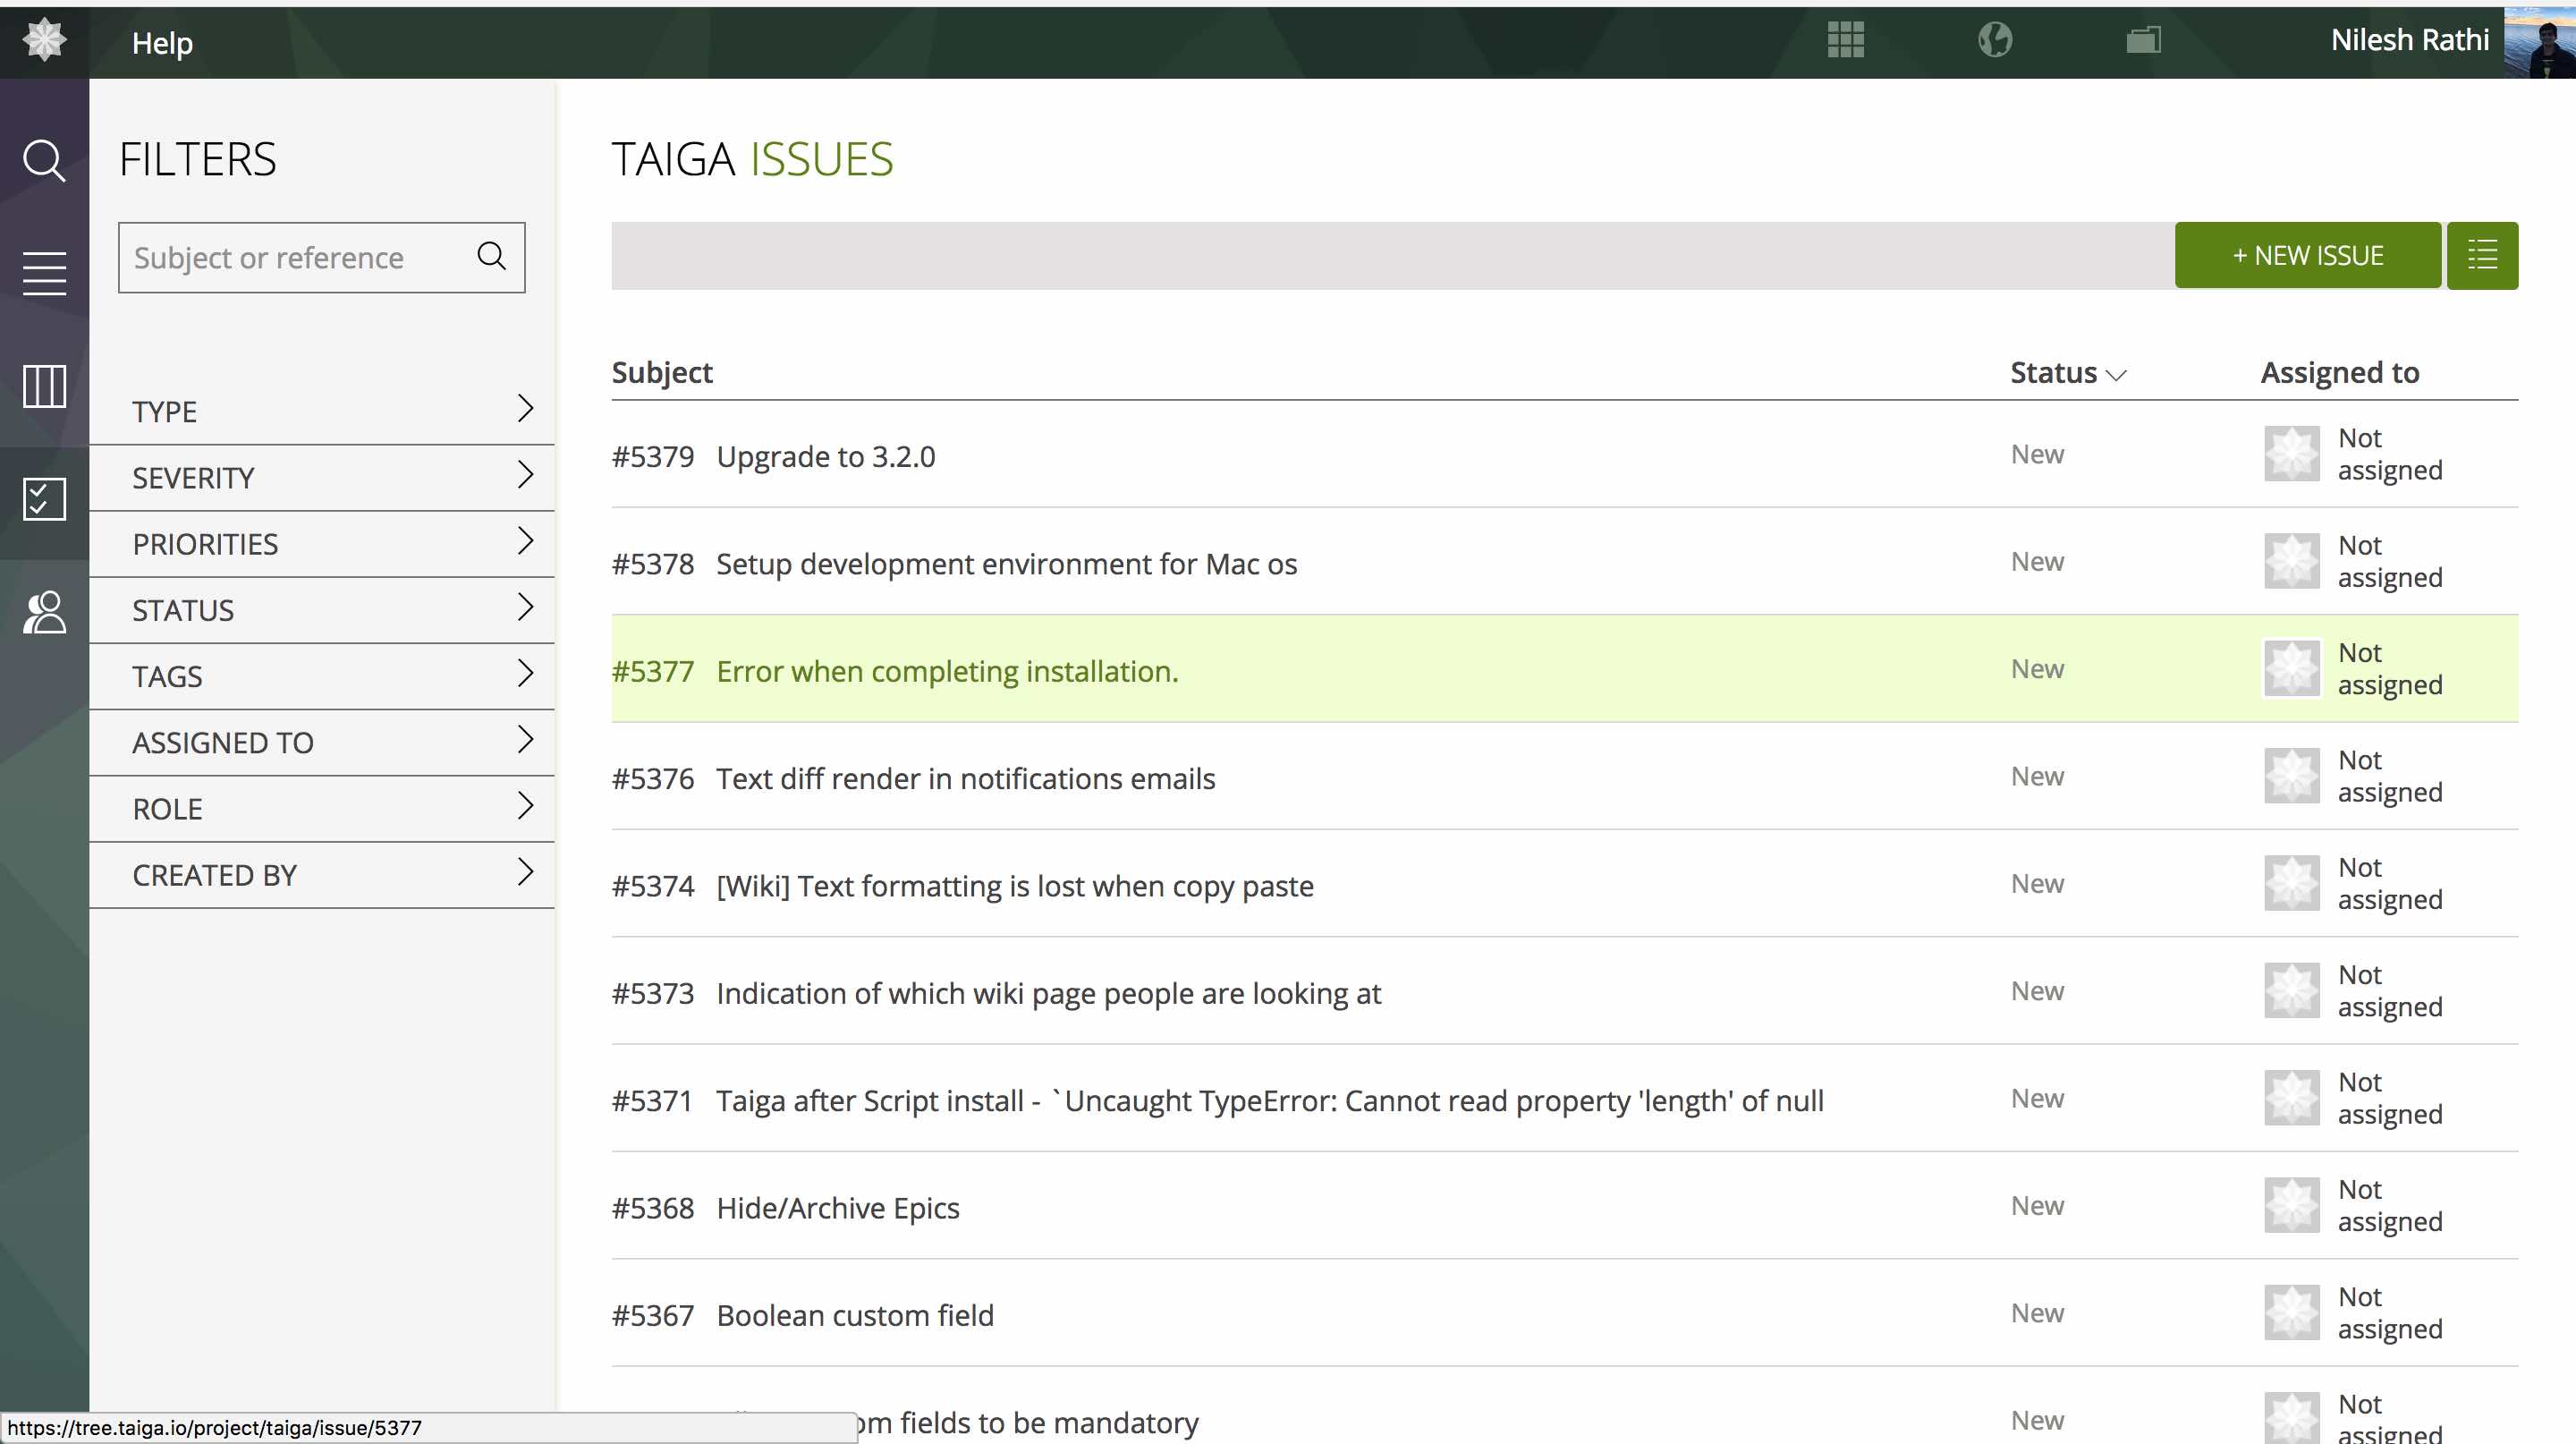Open the backlog list icon
Screen dimensions: 2576x1444
pyautogui.click(x=44, y=273)
